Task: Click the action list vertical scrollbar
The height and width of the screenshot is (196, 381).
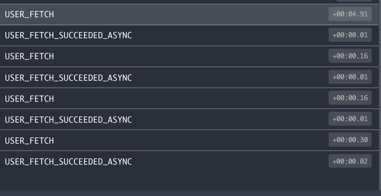Action: [380, 95]
